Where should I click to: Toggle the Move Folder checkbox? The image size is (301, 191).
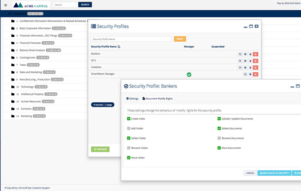pyautogui.click(x=129, y=158)
